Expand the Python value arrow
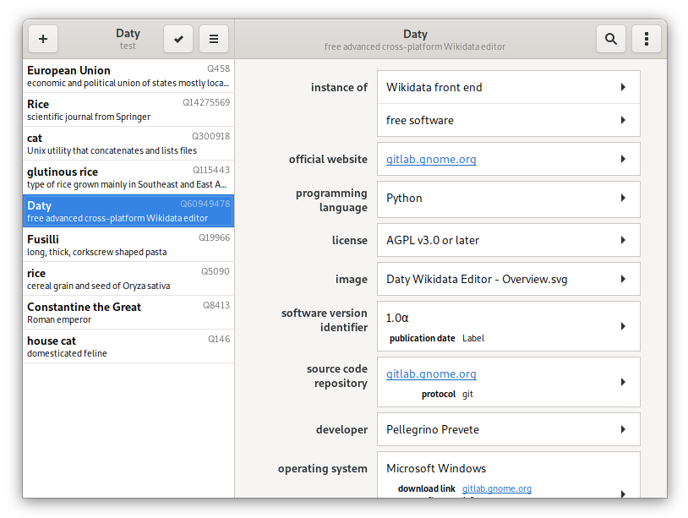This screenshot has height=518, width=688. (x=623, y=198)
